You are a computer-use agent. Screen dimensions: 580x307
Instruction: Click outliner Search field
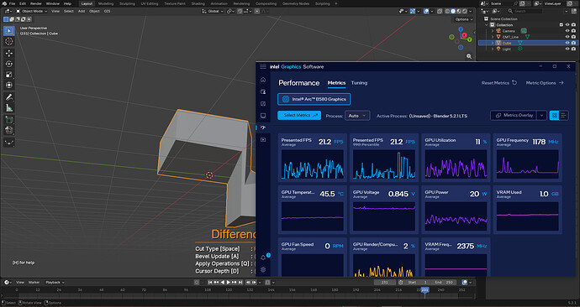(x=525, y=12)
